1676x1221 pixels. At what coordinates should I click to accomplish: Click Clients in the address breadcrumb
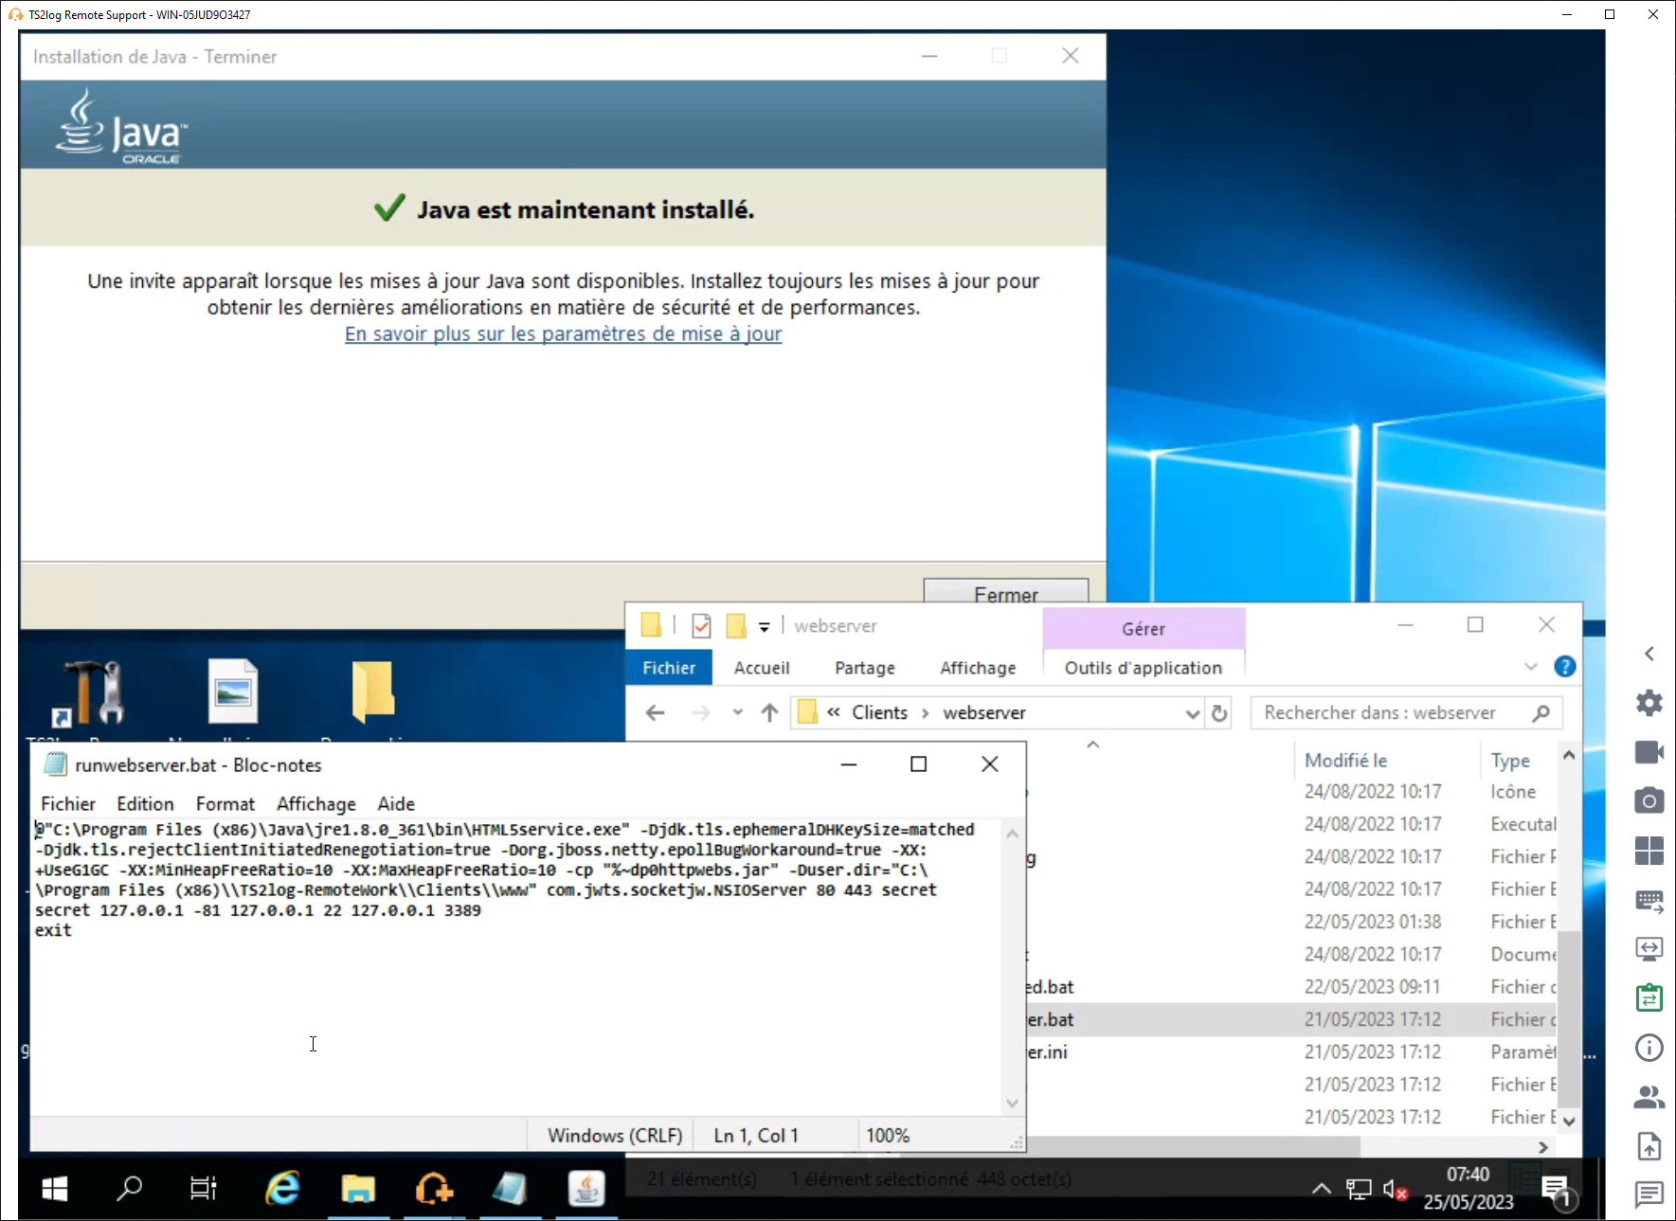click(x=879, y=713)
